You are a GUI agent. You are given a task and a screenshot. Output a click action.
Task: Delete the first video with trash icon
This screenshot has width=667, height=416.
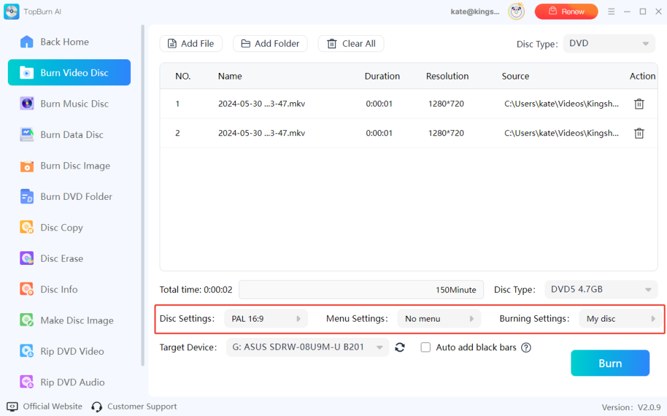639,104
